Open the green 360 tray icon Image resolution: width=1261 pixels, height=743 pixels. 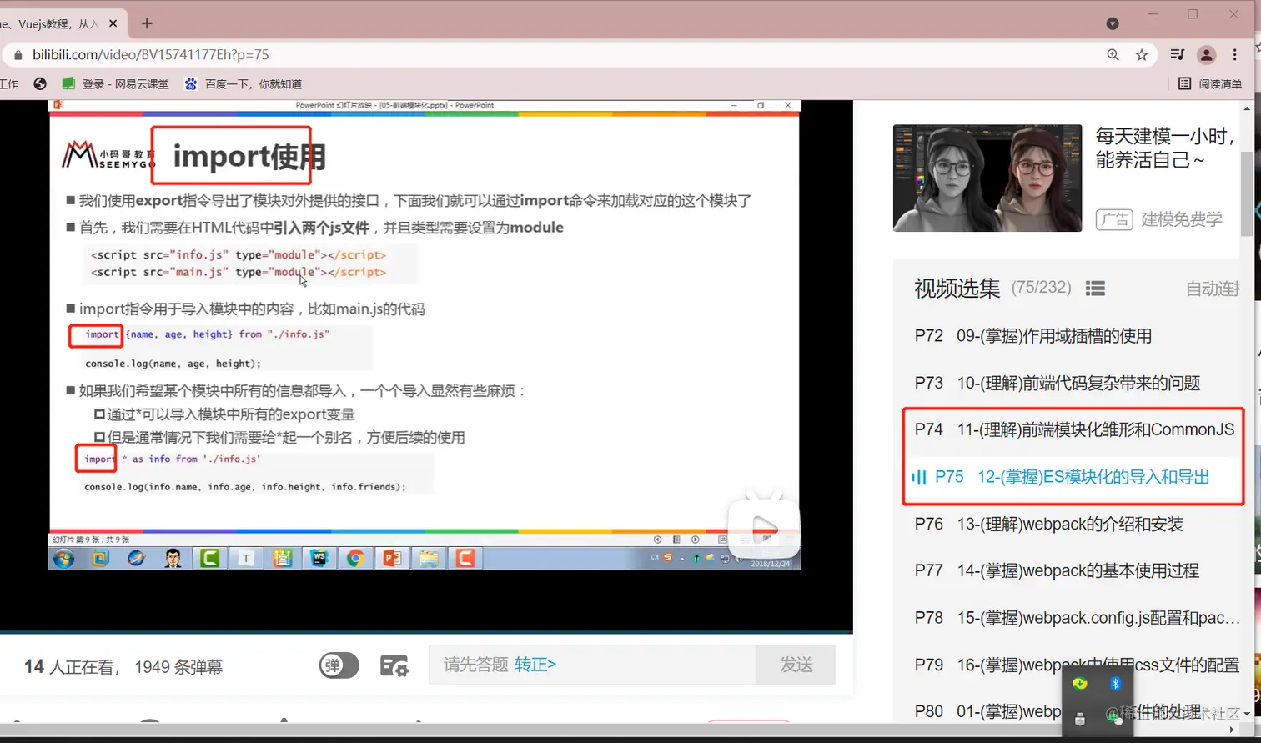pos(1080,685)
